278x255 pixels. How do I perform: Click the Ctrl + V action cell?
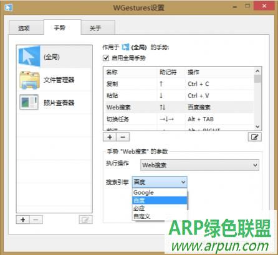(198, 96)
